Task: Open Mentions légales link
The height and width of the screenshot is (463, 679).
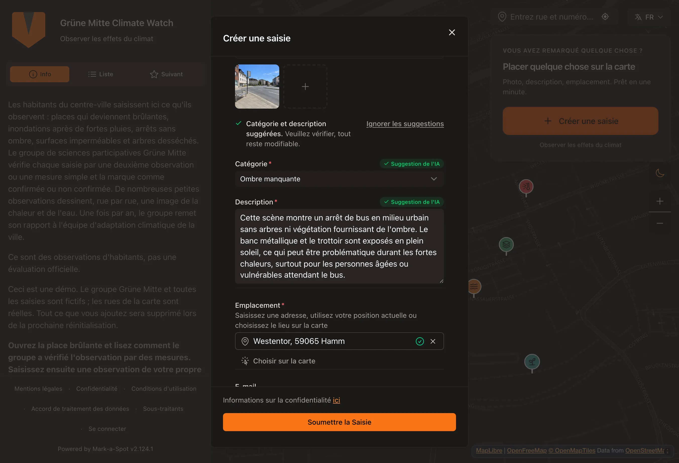Action: tap(38, 389)
